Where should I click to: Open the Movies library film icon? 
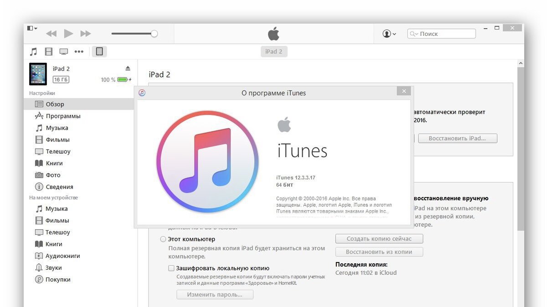49,51
